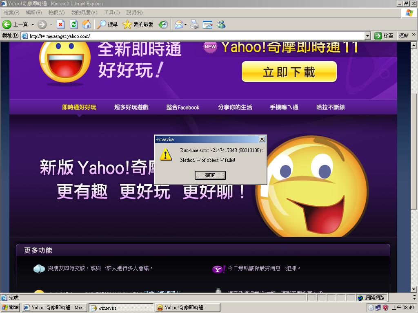Open the 檢視(V) menu
418x313 pixels.
pos(56,13)
